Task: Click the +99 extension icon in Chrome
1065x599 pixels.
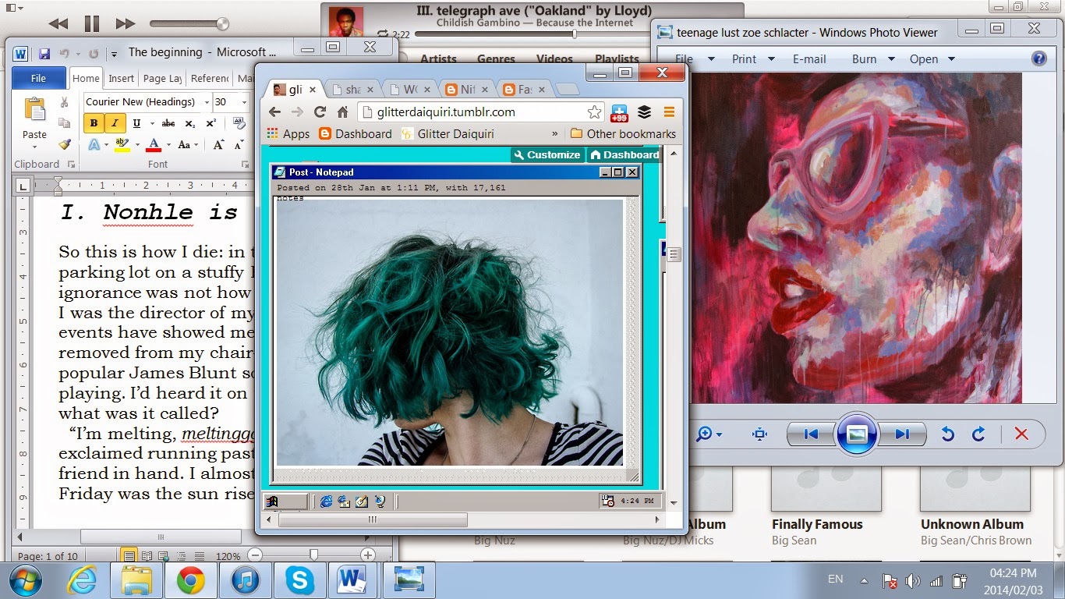Action: (x=619, y=113)
